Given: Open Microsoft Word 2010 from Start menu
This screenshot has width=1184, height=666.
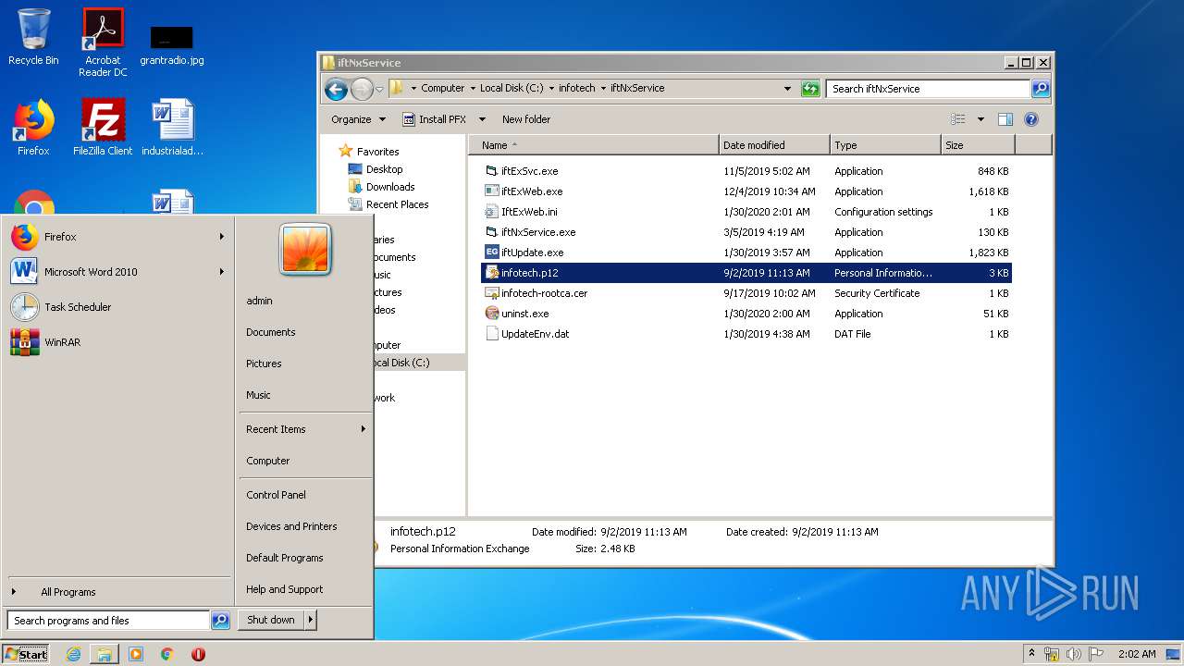Looking at the screenshot, I should click(118, 272).
